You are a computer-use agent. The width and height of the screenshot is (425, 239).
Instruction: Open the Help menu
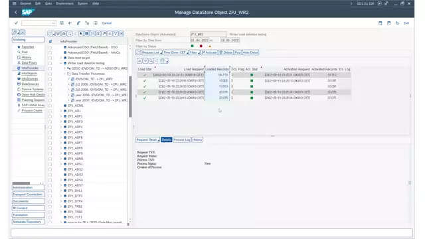point(96,3)
